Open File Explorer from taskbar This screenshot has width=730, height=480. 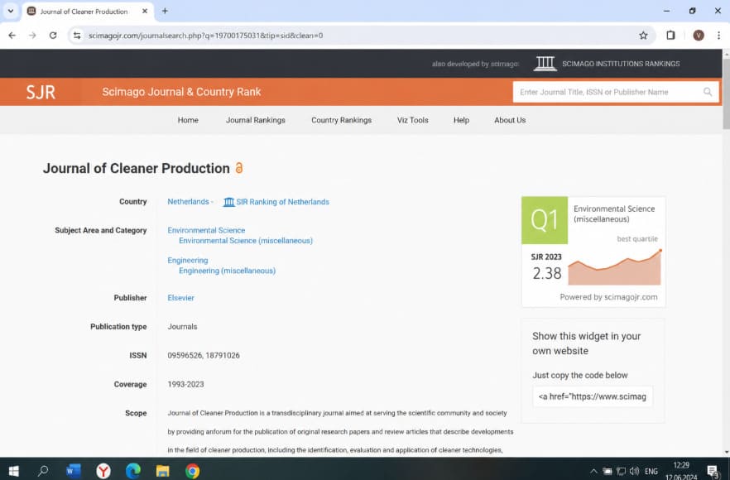tap(162, 471)
